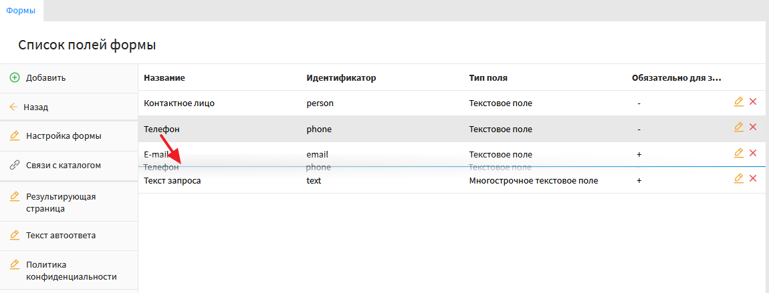Click the Идентификатор column header

pos(341,78)
